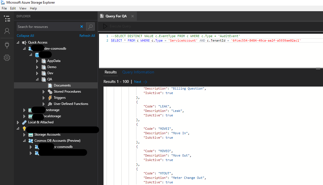Collapse the QA collection
The image size is (323, 185).
pos(37,79)
